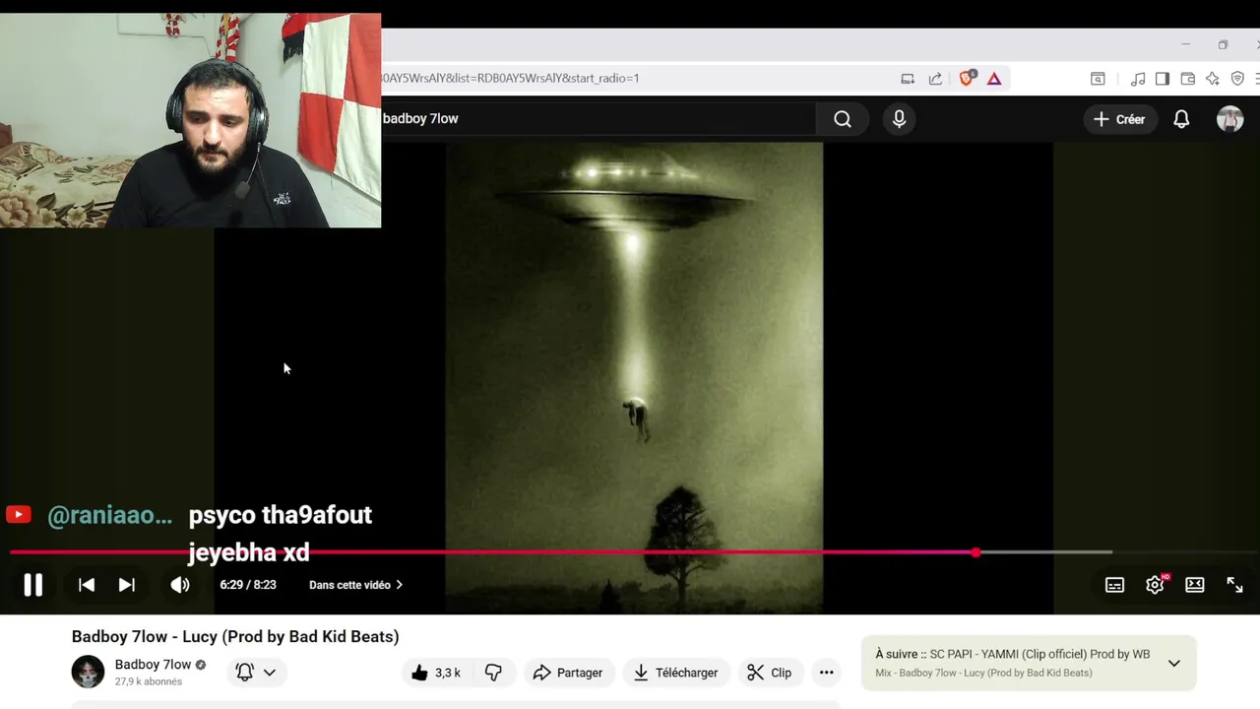
Task: Click the '27,9 k abonnés' subscriber count
Action: click(149, 681)
